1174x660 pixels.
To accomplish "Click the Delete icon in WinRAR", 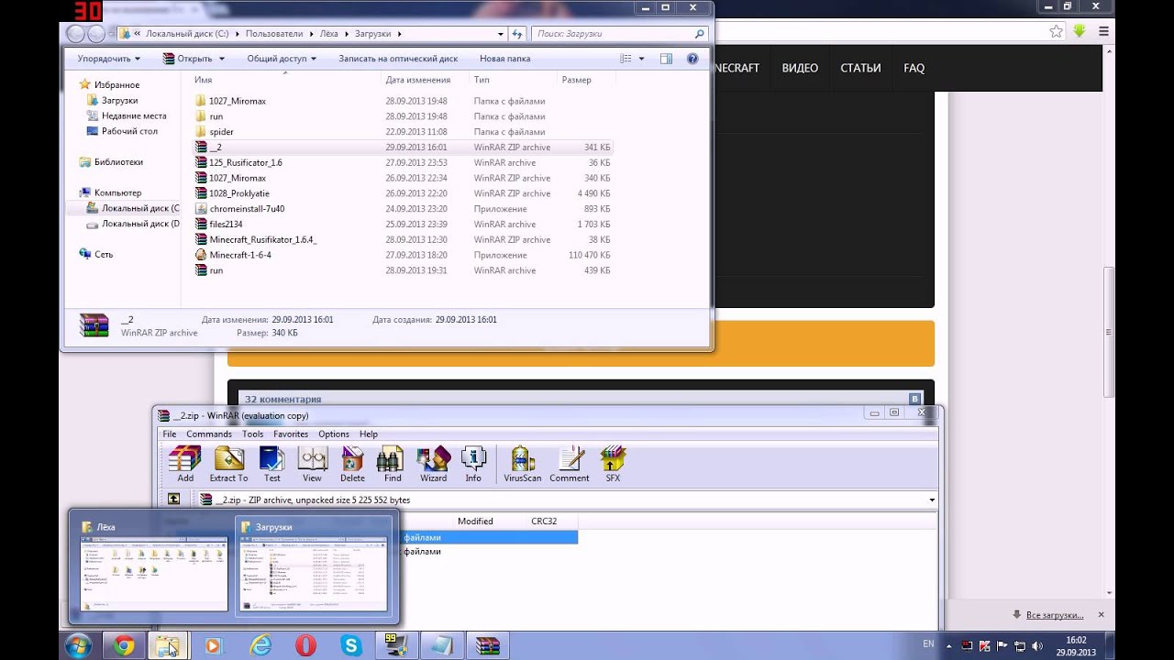I will (x=352, y=464).
